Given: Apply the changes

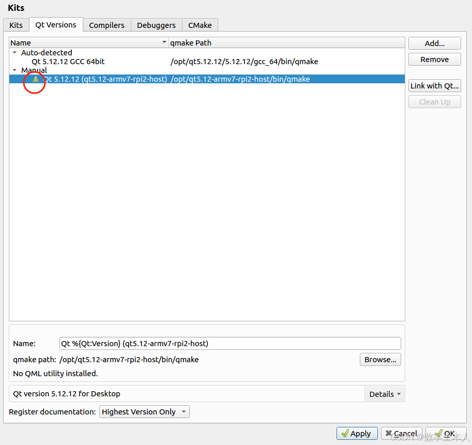Looking at the screenshot, I should click(x=357, y=434).
